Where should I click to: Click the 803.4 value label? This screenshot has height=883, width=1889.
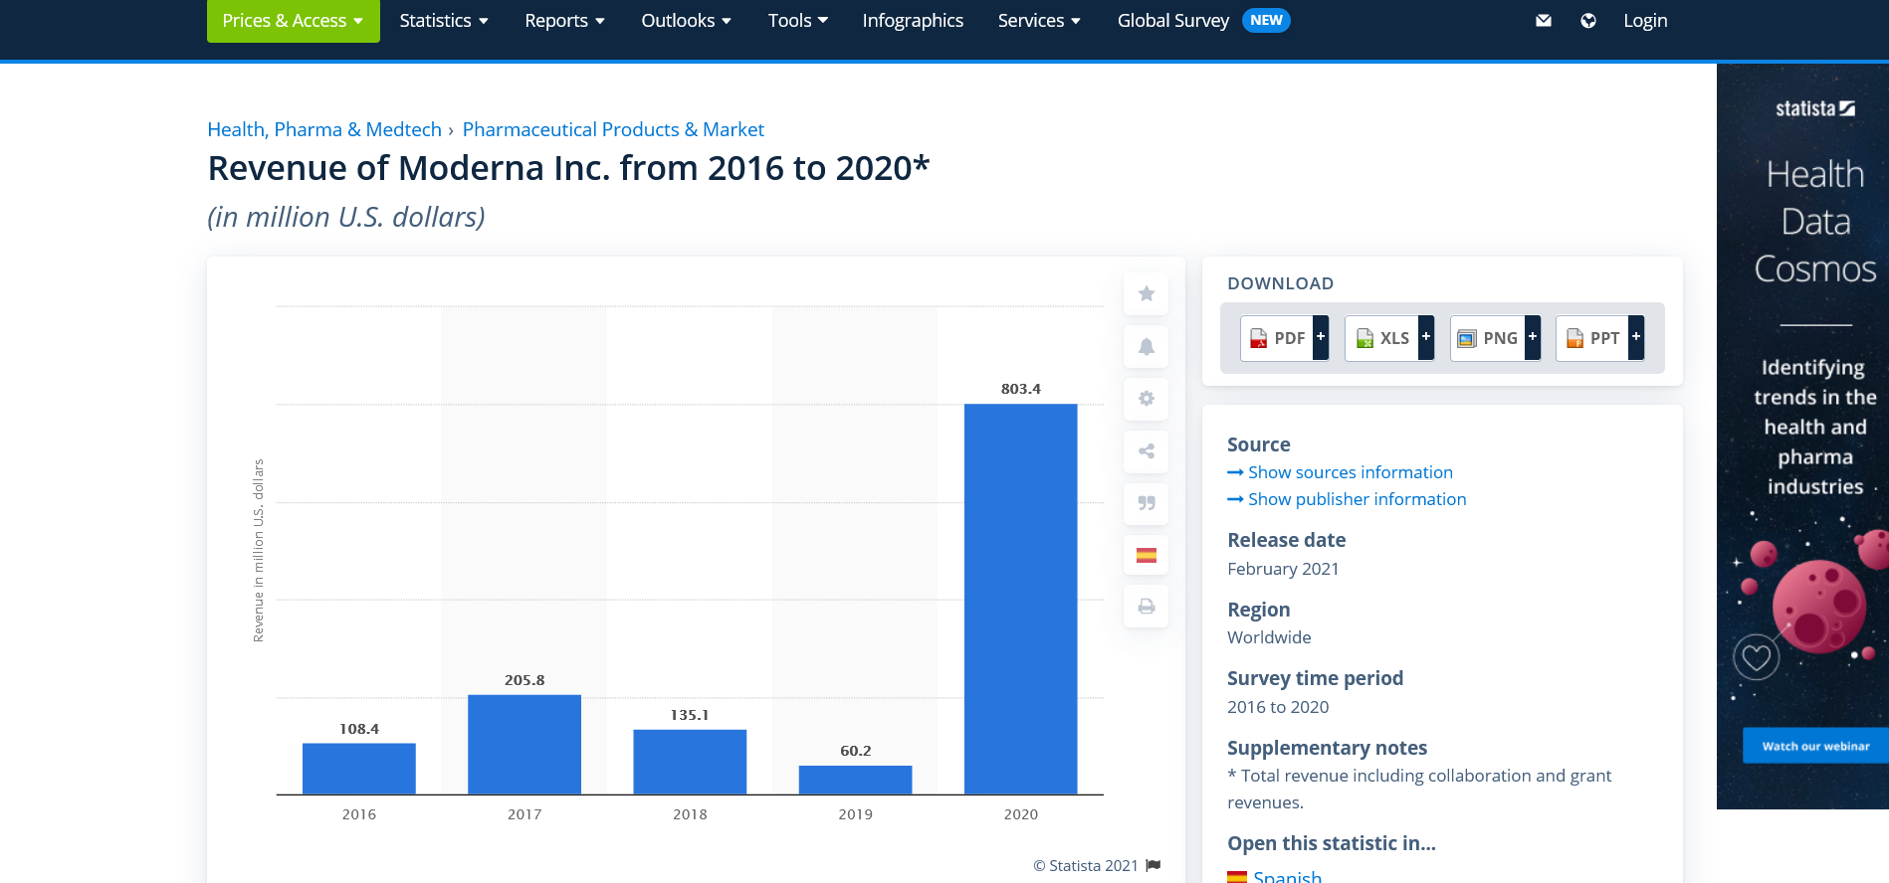click(1020, 389)
